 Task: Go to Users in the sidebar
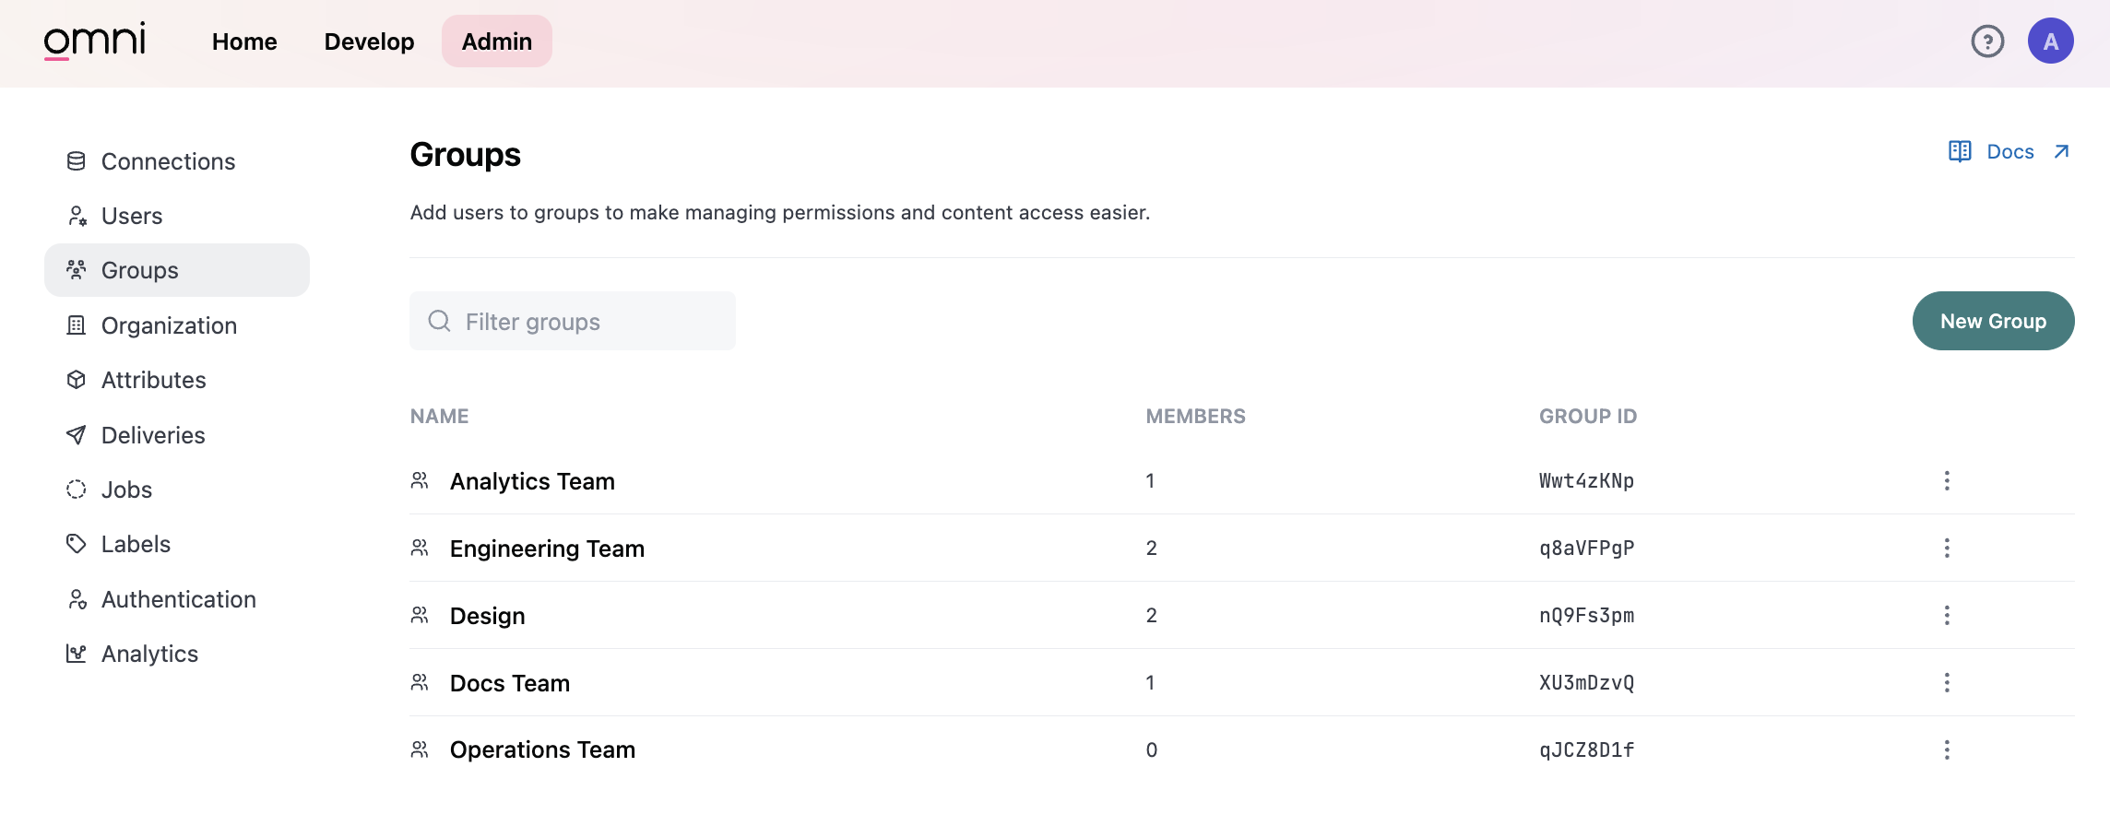point(132,216)
